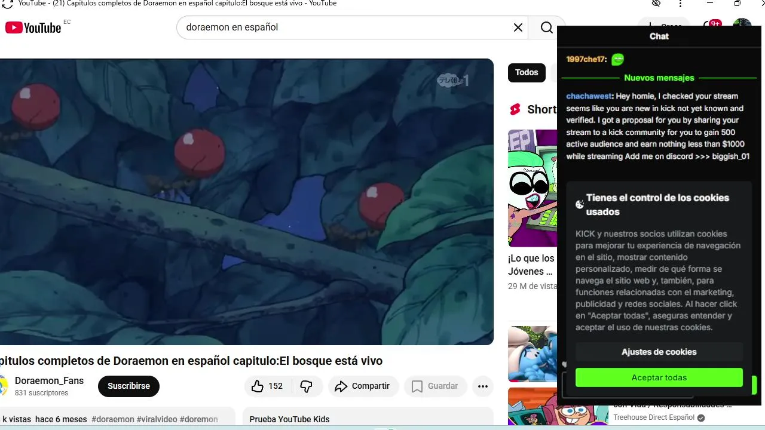
Task: Share the video via Compartir
Action: pyautogui.click(x=363, y=386)
